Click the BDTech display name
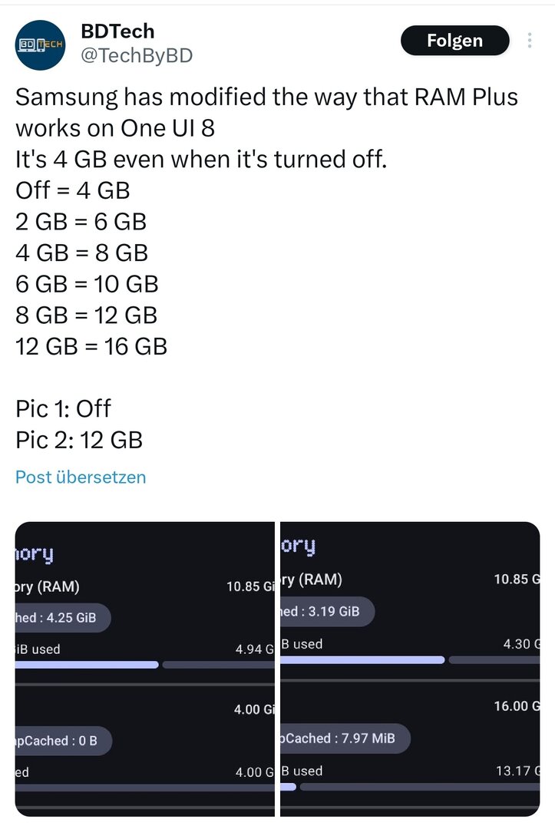The height and width of the screenshot is (829, 555). coord(117,31)
